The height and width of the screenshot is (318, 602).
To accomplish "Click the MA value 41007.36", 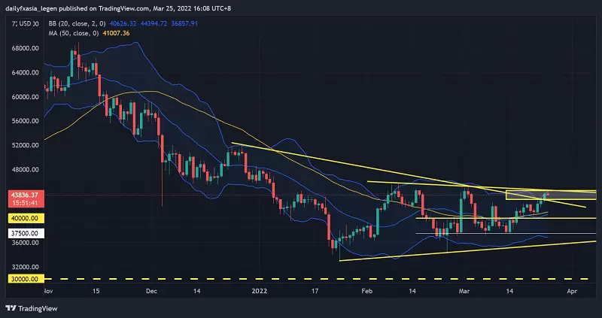I will point(116,33).
